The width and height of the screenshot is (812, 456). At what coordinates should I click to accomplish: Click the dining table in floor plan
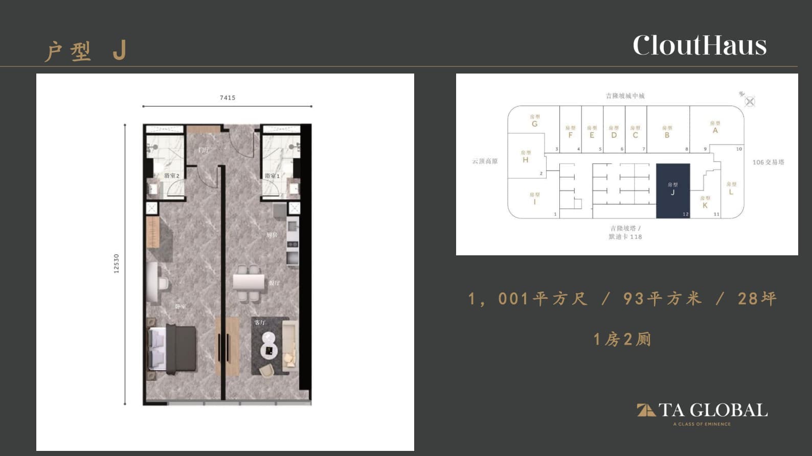(249, 282)
